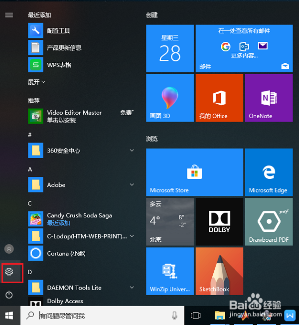Open Settings gear in Start sidebar

[9, 272]
